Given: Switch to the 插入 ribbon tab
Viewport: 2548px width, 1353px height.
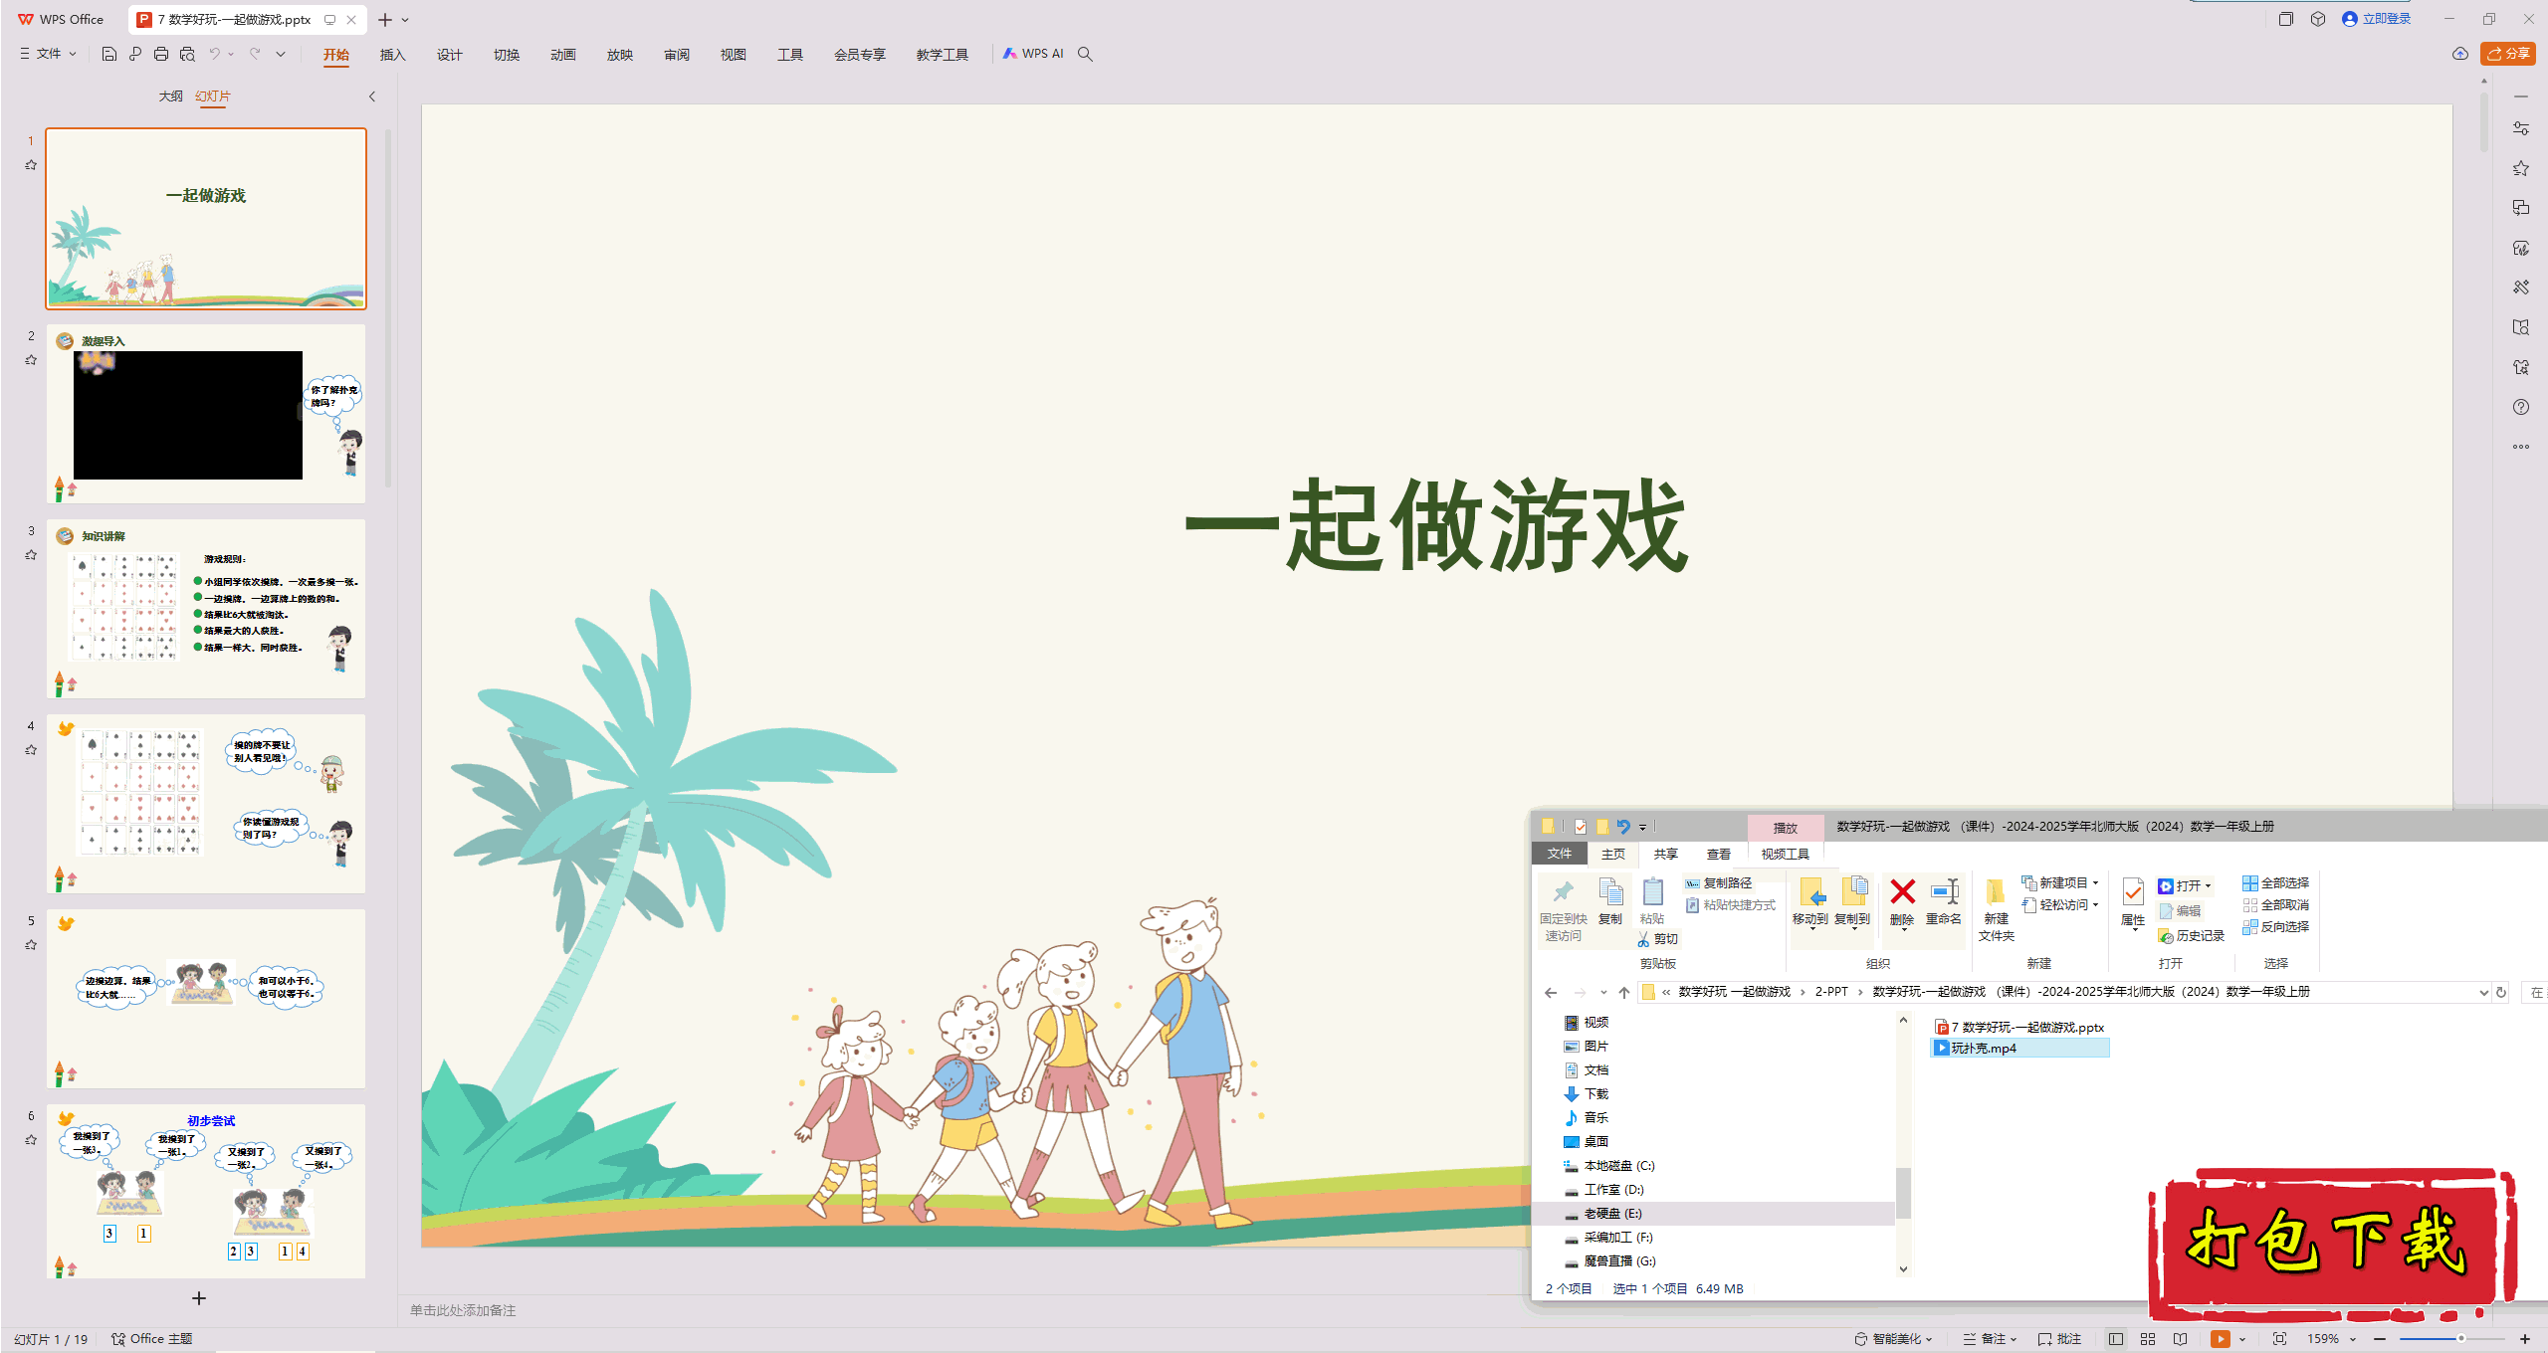Looking at the screenshot, I should (393, 55).
